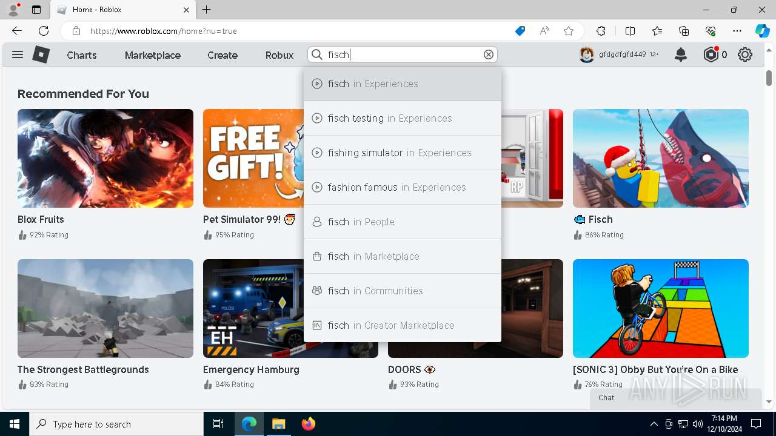Select suggestion fisch in Experiences

(403, 84)
